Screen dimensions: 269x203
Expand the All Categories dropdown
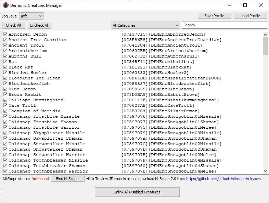point(145,25)
